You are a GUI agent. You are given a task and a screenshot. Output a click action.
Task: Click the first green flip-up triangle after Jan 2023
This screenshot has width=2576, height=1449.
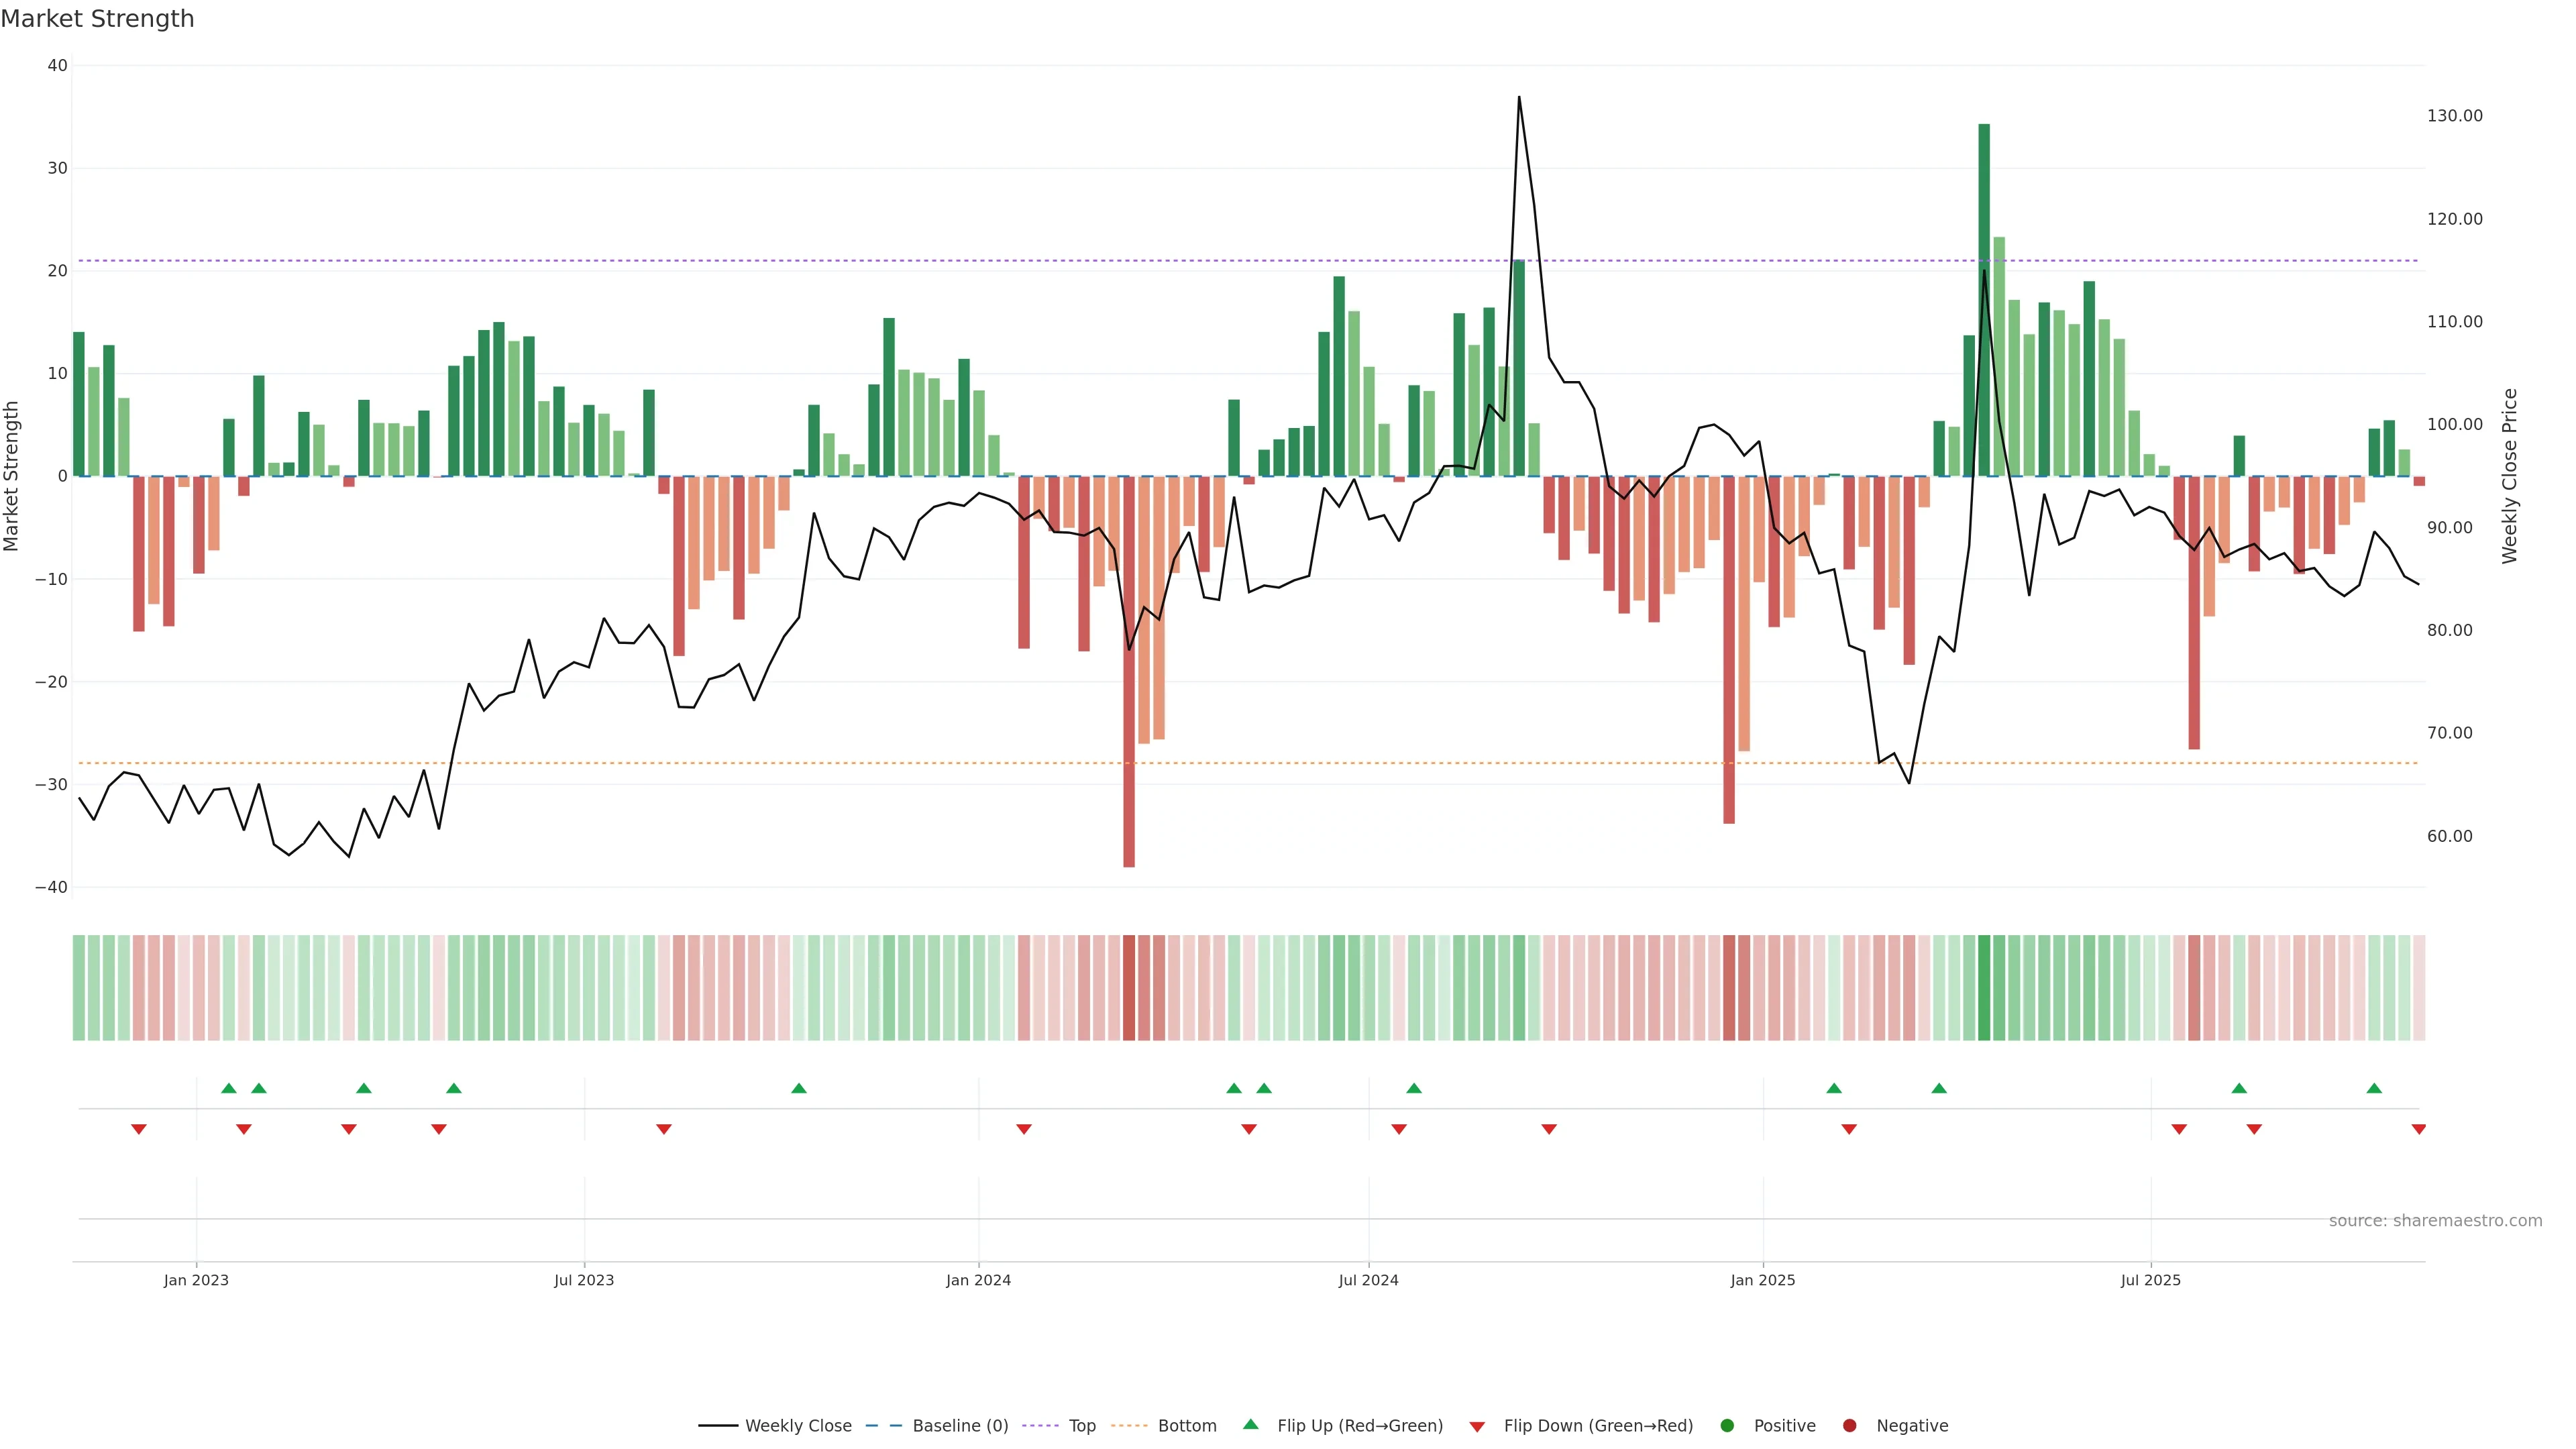(x=229, y=1088)
